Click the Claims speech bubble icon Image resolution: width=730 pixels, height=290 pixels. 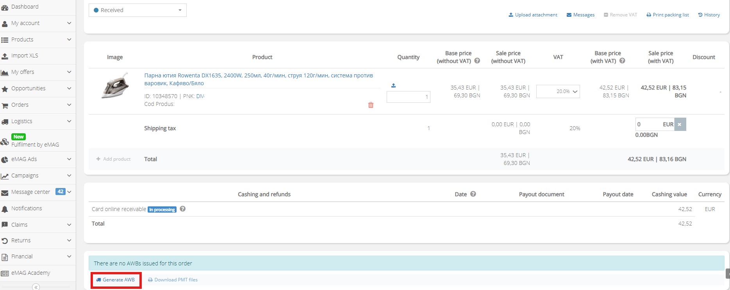pyautogui.click(x=5, y=225)
